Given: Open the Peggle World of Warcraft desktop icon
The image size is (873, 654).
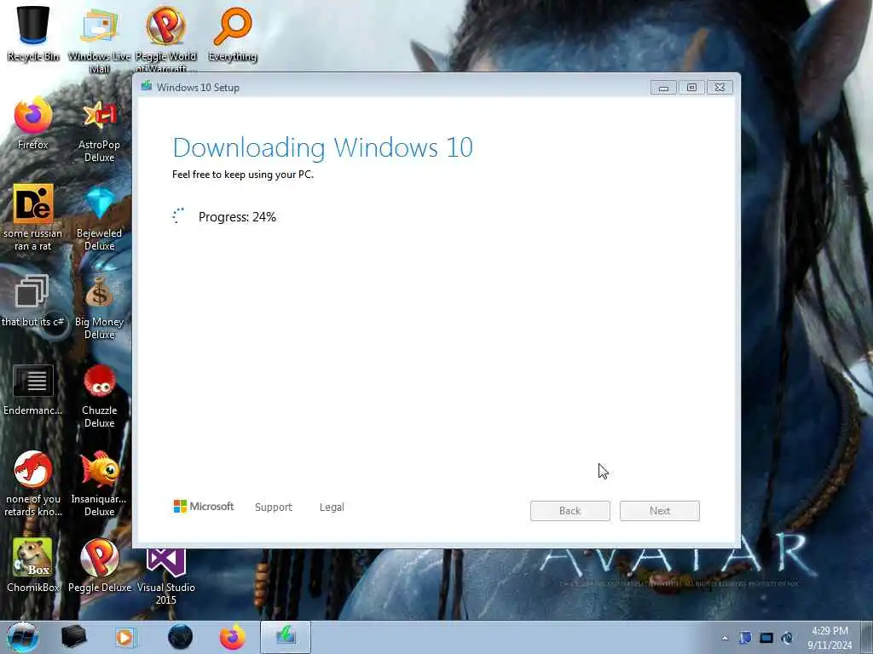Looking at the screenshot, I should (x=165, y=37).
